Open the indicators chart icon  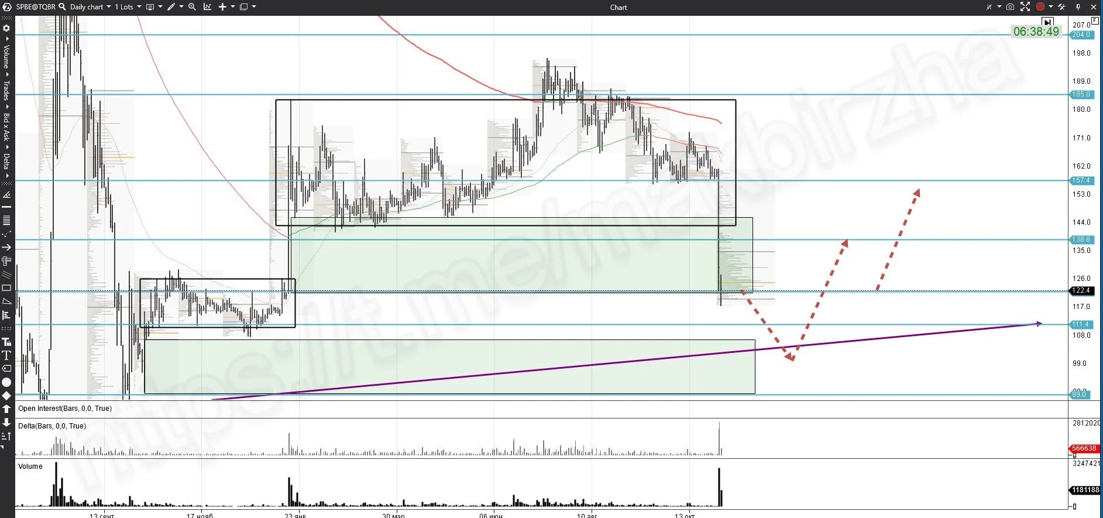click(x=207, y=7)
